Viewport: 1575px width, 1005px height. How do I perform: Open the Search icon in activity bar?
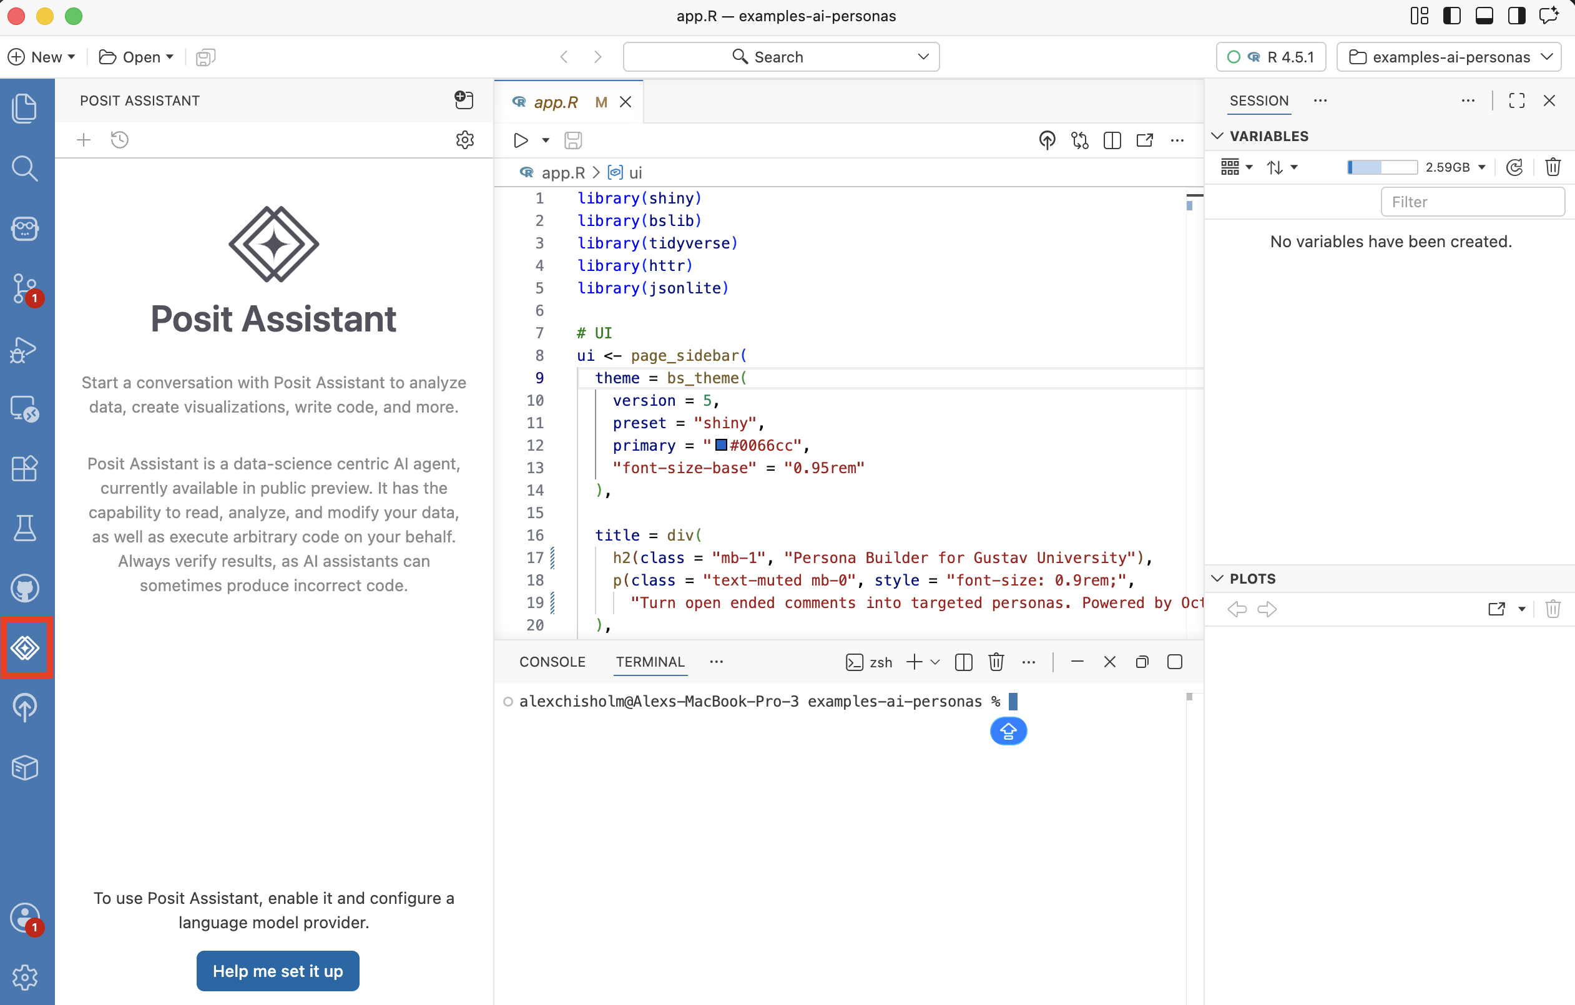pos(25,168)
